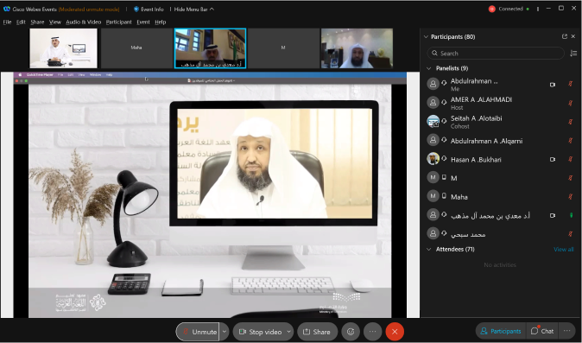Collapse the Panelists (9) section
The image size is (582, 343).
point(428,68)
